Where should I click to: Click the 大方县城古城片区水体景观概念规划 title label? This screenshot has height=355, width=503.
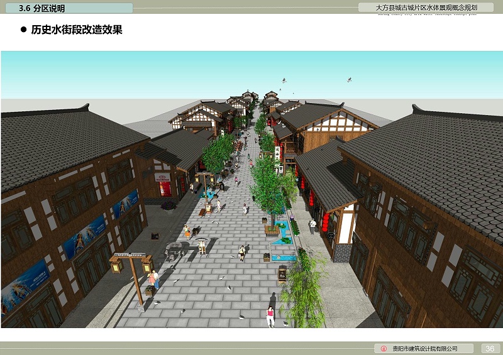pos(426,8)
